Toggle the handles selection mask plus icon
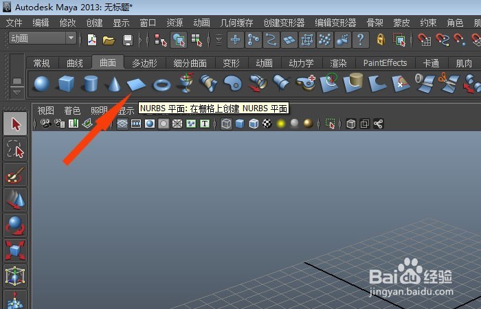481x309 pixels. pos(236,40)
